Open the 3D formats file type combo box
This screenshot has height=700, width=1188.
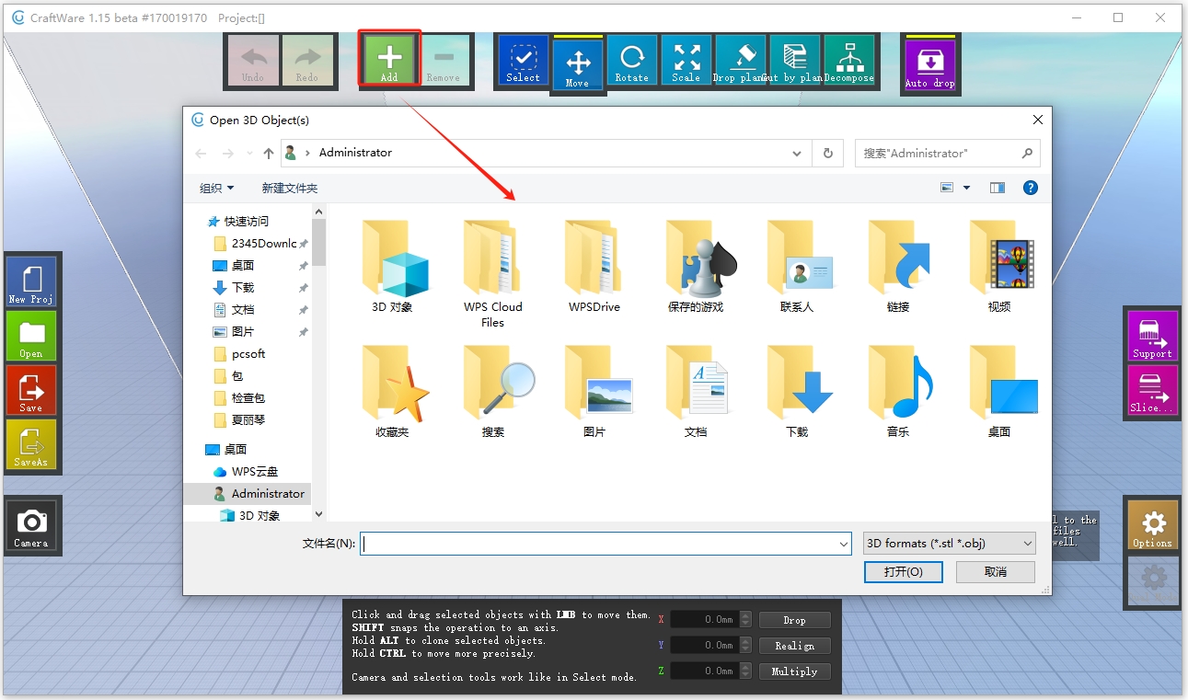(950, 544)
